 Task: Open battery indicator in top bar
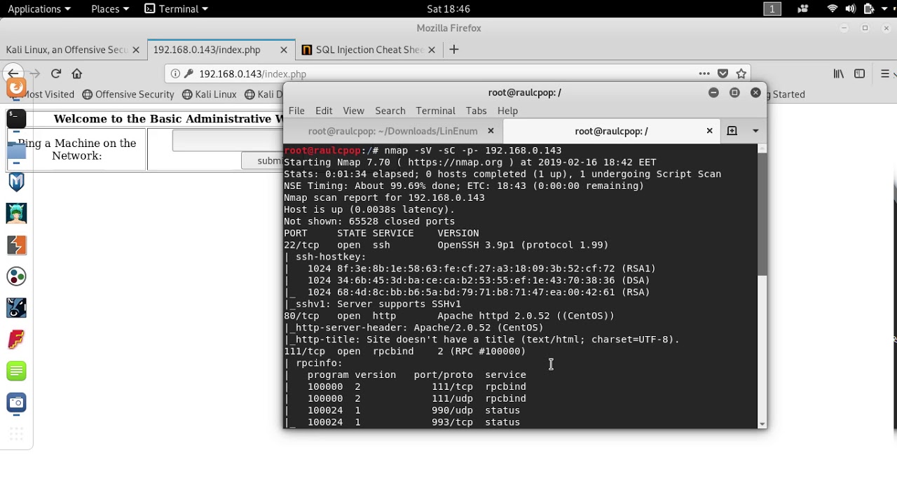click(x=869, y=9)
